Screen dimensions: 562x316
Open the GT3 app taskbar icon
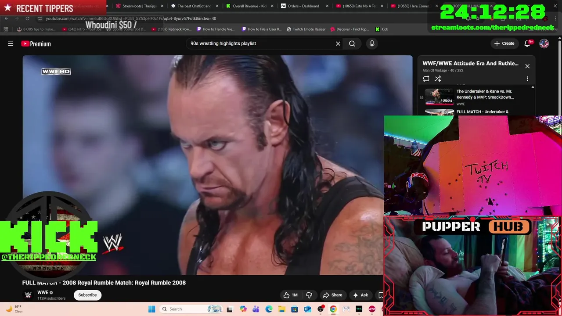coord(372,309)
